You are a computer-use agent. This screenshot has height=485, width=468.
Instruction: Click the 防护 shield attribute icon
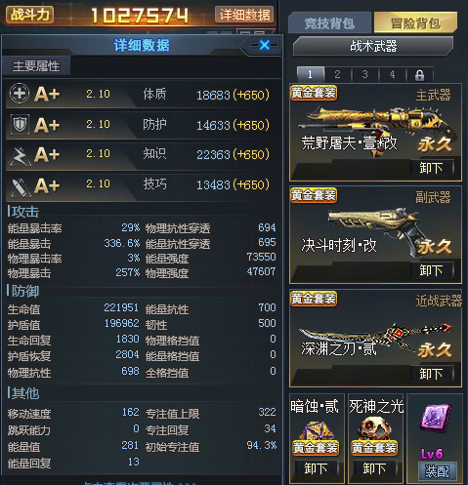click(x=20, y=124)
